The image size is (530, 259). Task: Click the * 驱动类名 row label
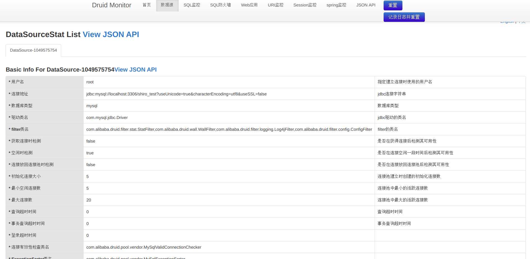click(18, 118)
